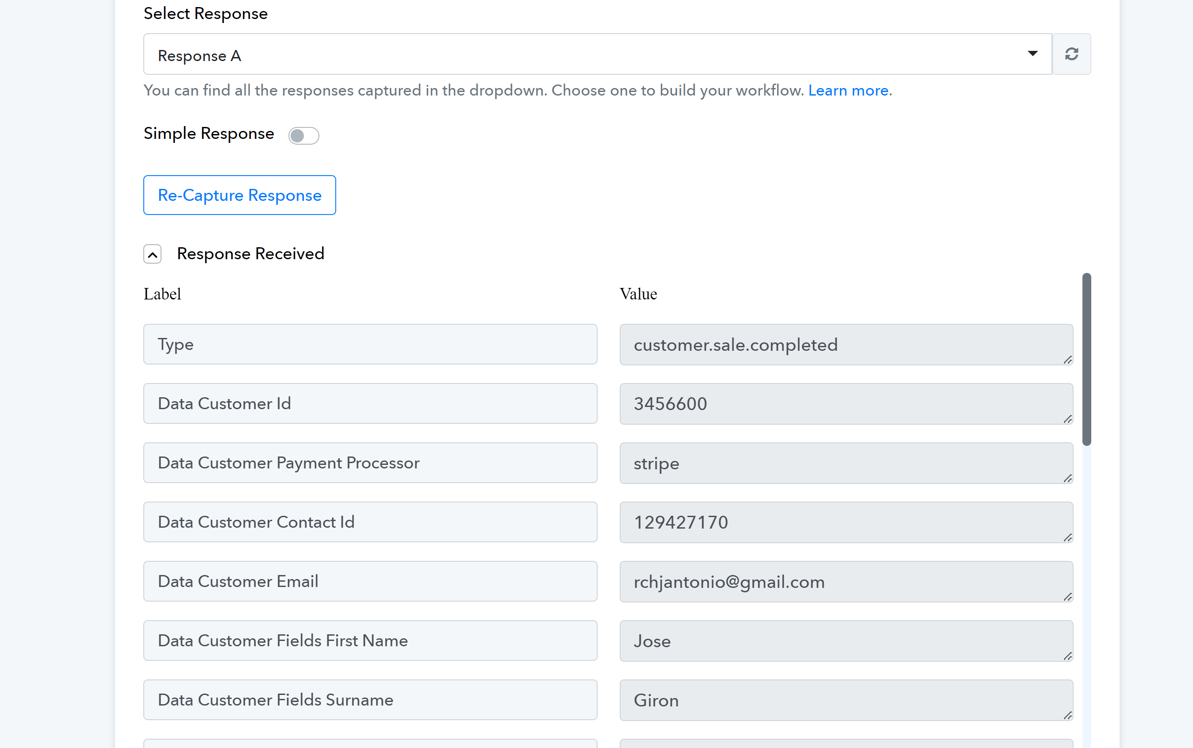The width and height of the screenshot is (1193, 748).
Task: Collapse the Response Received section
Action: 152,254
